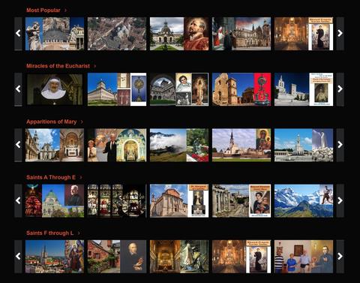Open Roman ruins with Madonna book thumbnail

point(241,201)
